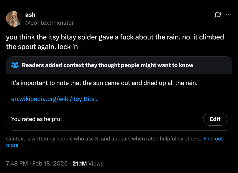Open the en.wikipedia.org Itsy_Bits link
The height and width of the screenshot is (173, 238).
[x=55, y=99]
